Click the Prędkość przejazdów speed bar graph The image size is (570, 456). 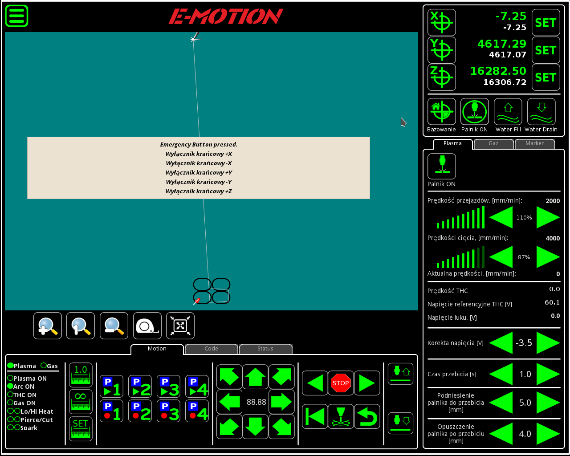460,218
